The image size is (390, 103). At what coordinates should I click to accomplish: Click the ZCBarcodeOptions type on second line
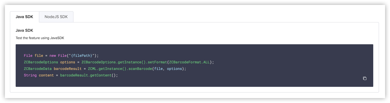[x=41, y=62]
